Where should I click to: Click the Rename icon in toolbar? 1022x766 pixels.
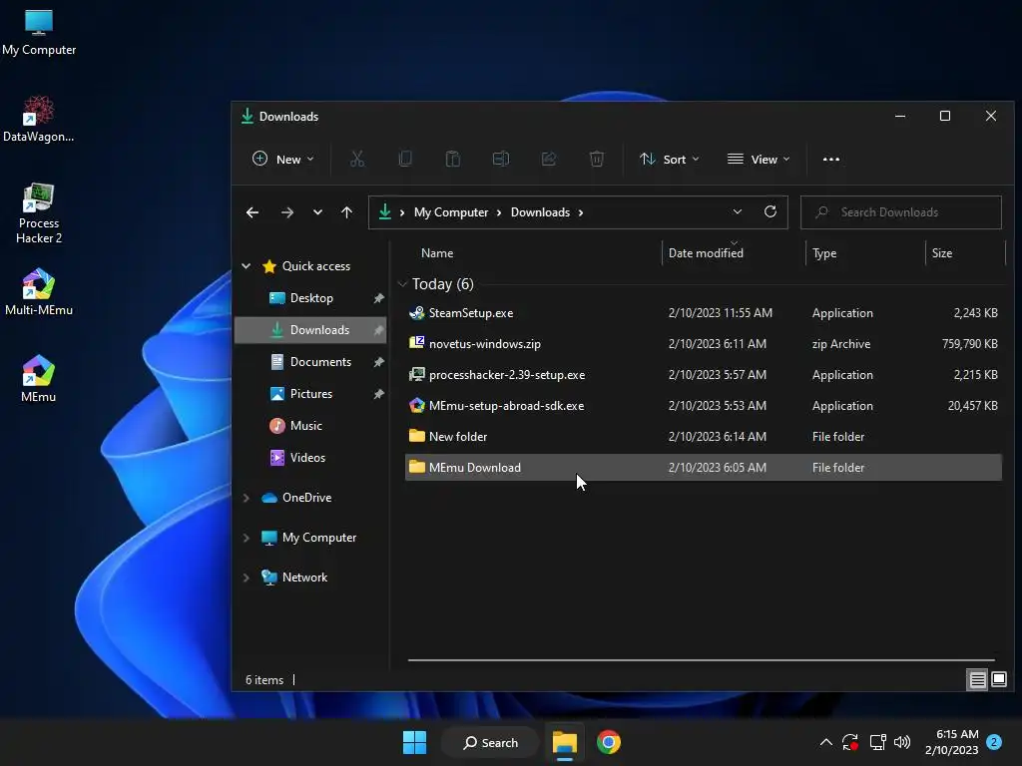pyautogui.click(x=501, y=159)
